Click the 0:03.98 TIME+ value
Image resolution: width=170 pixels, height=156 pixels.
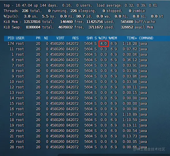(130, 82)
